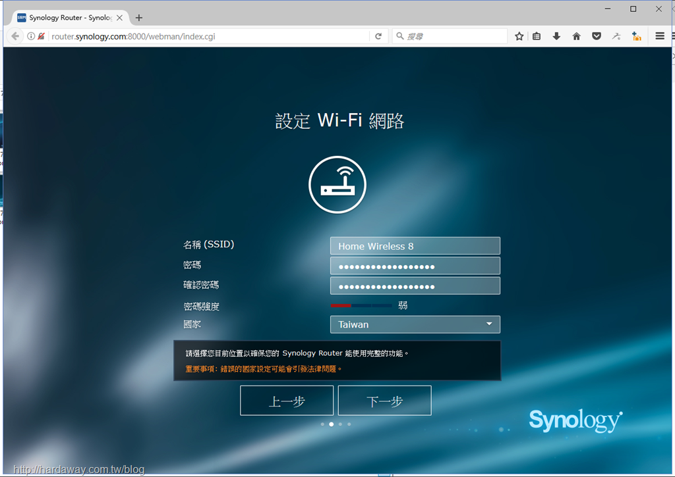Screen dimensions: 675x477
Task: Click the Synology logo
Action: [x=575, y=420]
